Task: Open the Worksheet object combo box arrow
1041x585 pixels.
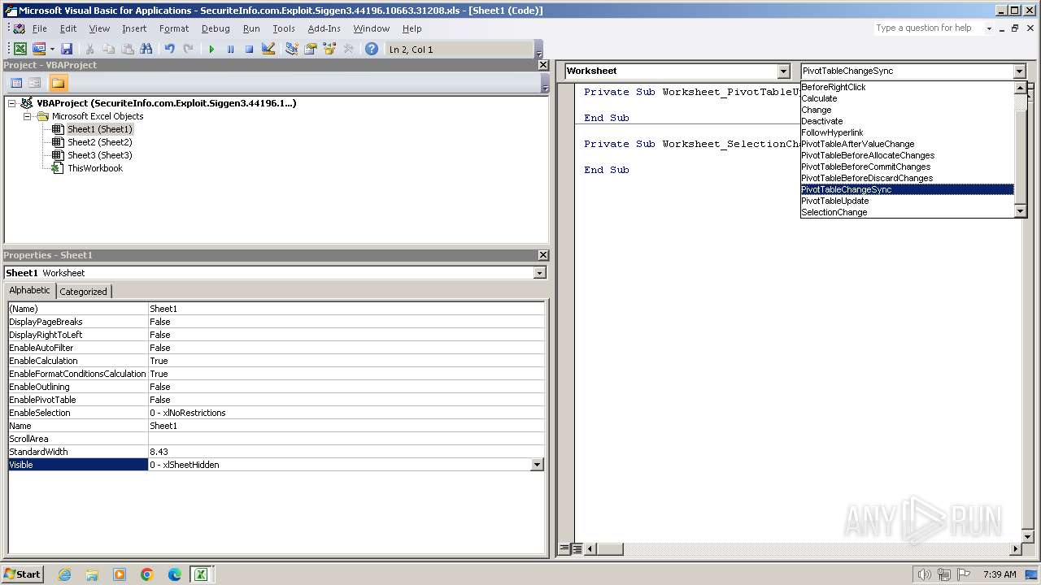Action: point(784,71)
